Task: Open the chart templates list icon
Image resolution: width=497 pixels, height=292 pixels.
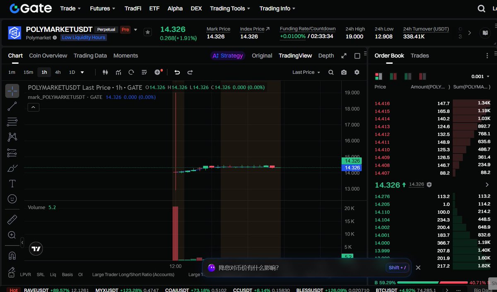Action: (144, 72)
